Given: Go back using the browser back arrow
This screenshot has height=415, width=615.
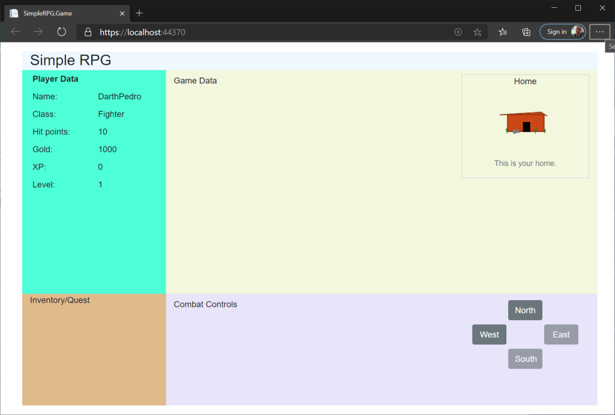Looking at the screenshot, I should click(16, 32).
